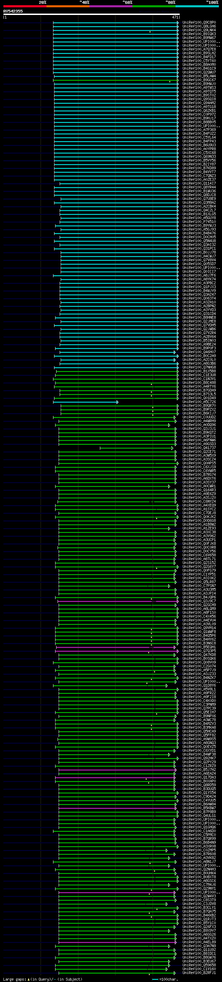The image size is (222, 982).
Task: Open the UniRef100_Q69N33 hit
Action: [x=199, y=157]
